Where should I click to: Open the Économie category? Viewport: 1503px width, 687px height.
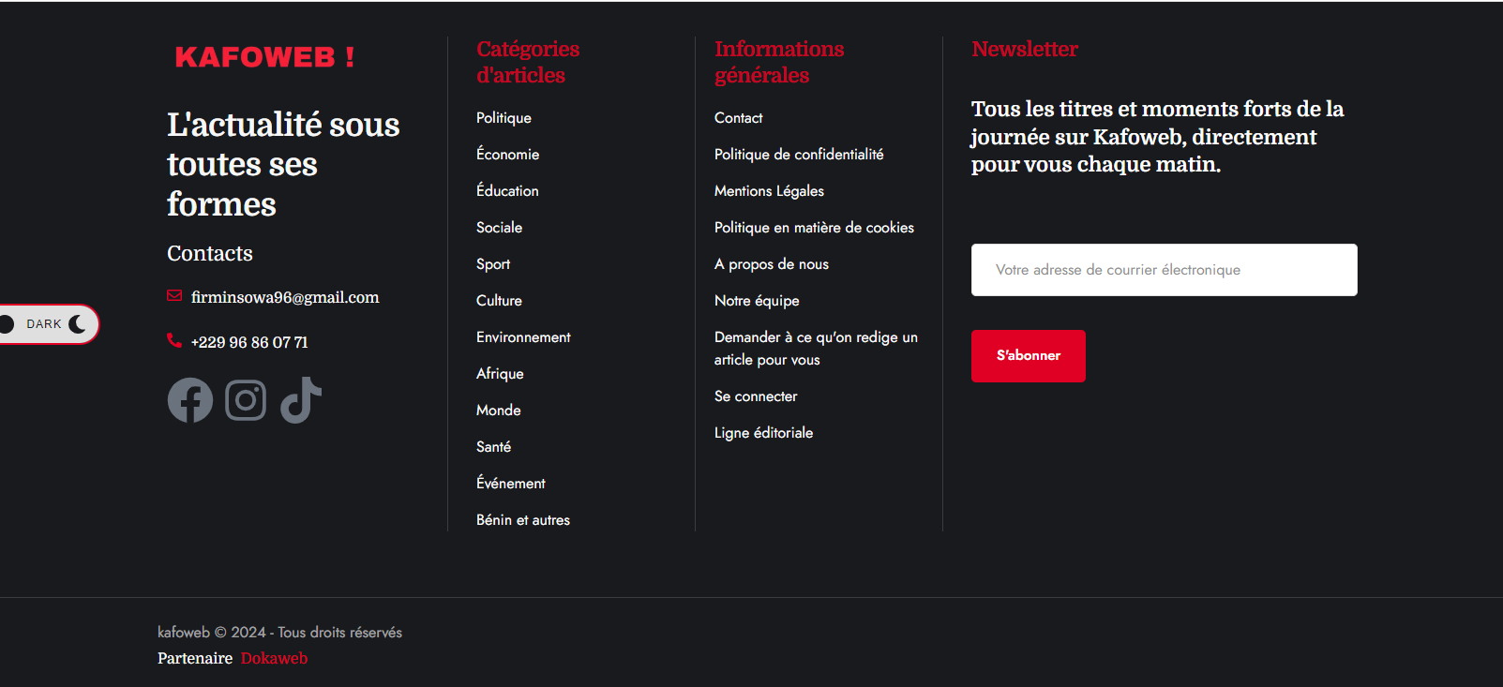[x=507, y=155]
